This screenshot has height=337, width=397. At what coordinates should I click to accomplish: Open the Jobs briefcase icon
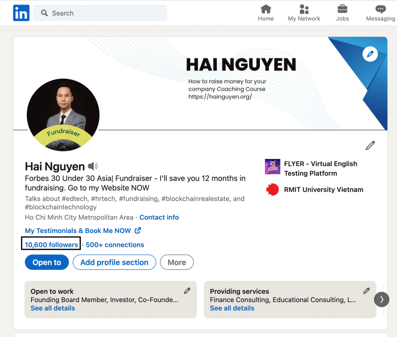[x=342, y=10]
